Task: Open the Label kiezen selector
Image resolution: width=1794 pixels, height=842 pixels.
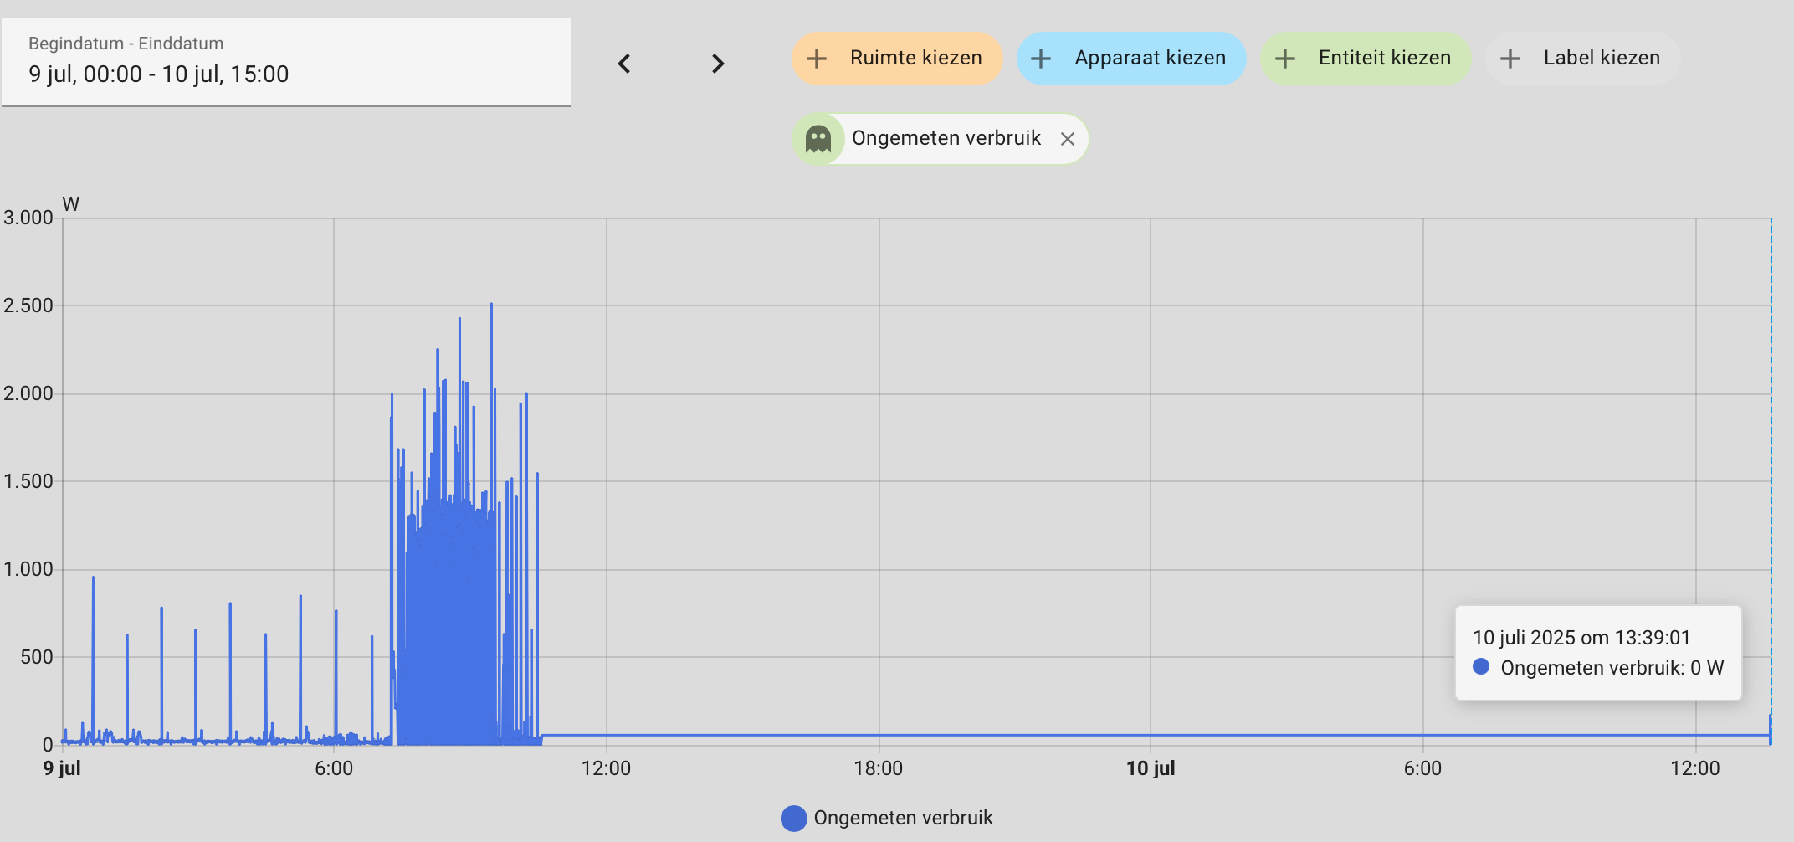Action: [1583, 59]
